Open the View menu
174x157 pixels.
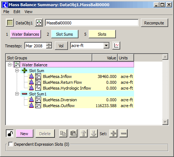click(28, 12)
